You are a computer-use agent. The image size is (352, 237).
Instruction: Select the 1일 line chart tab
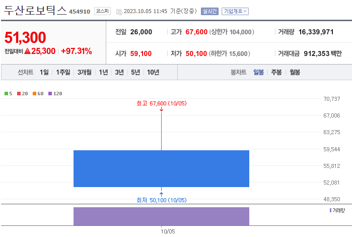[x=44, y=72]
